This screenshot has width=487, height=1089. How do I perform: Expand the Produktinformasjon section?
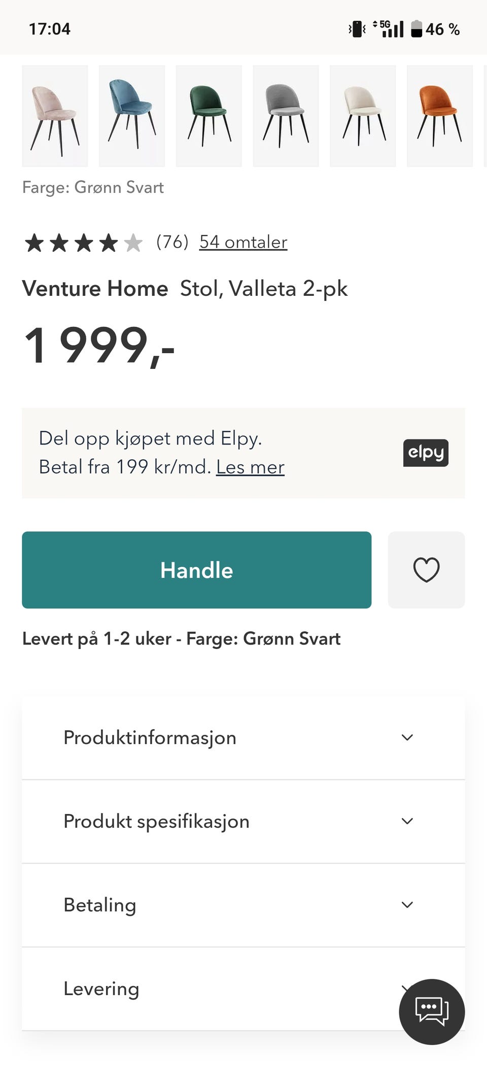click(x=243, y=737)
